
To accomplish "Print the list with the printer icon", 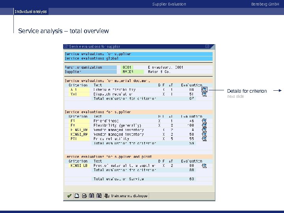I will [x=84, y=196].
